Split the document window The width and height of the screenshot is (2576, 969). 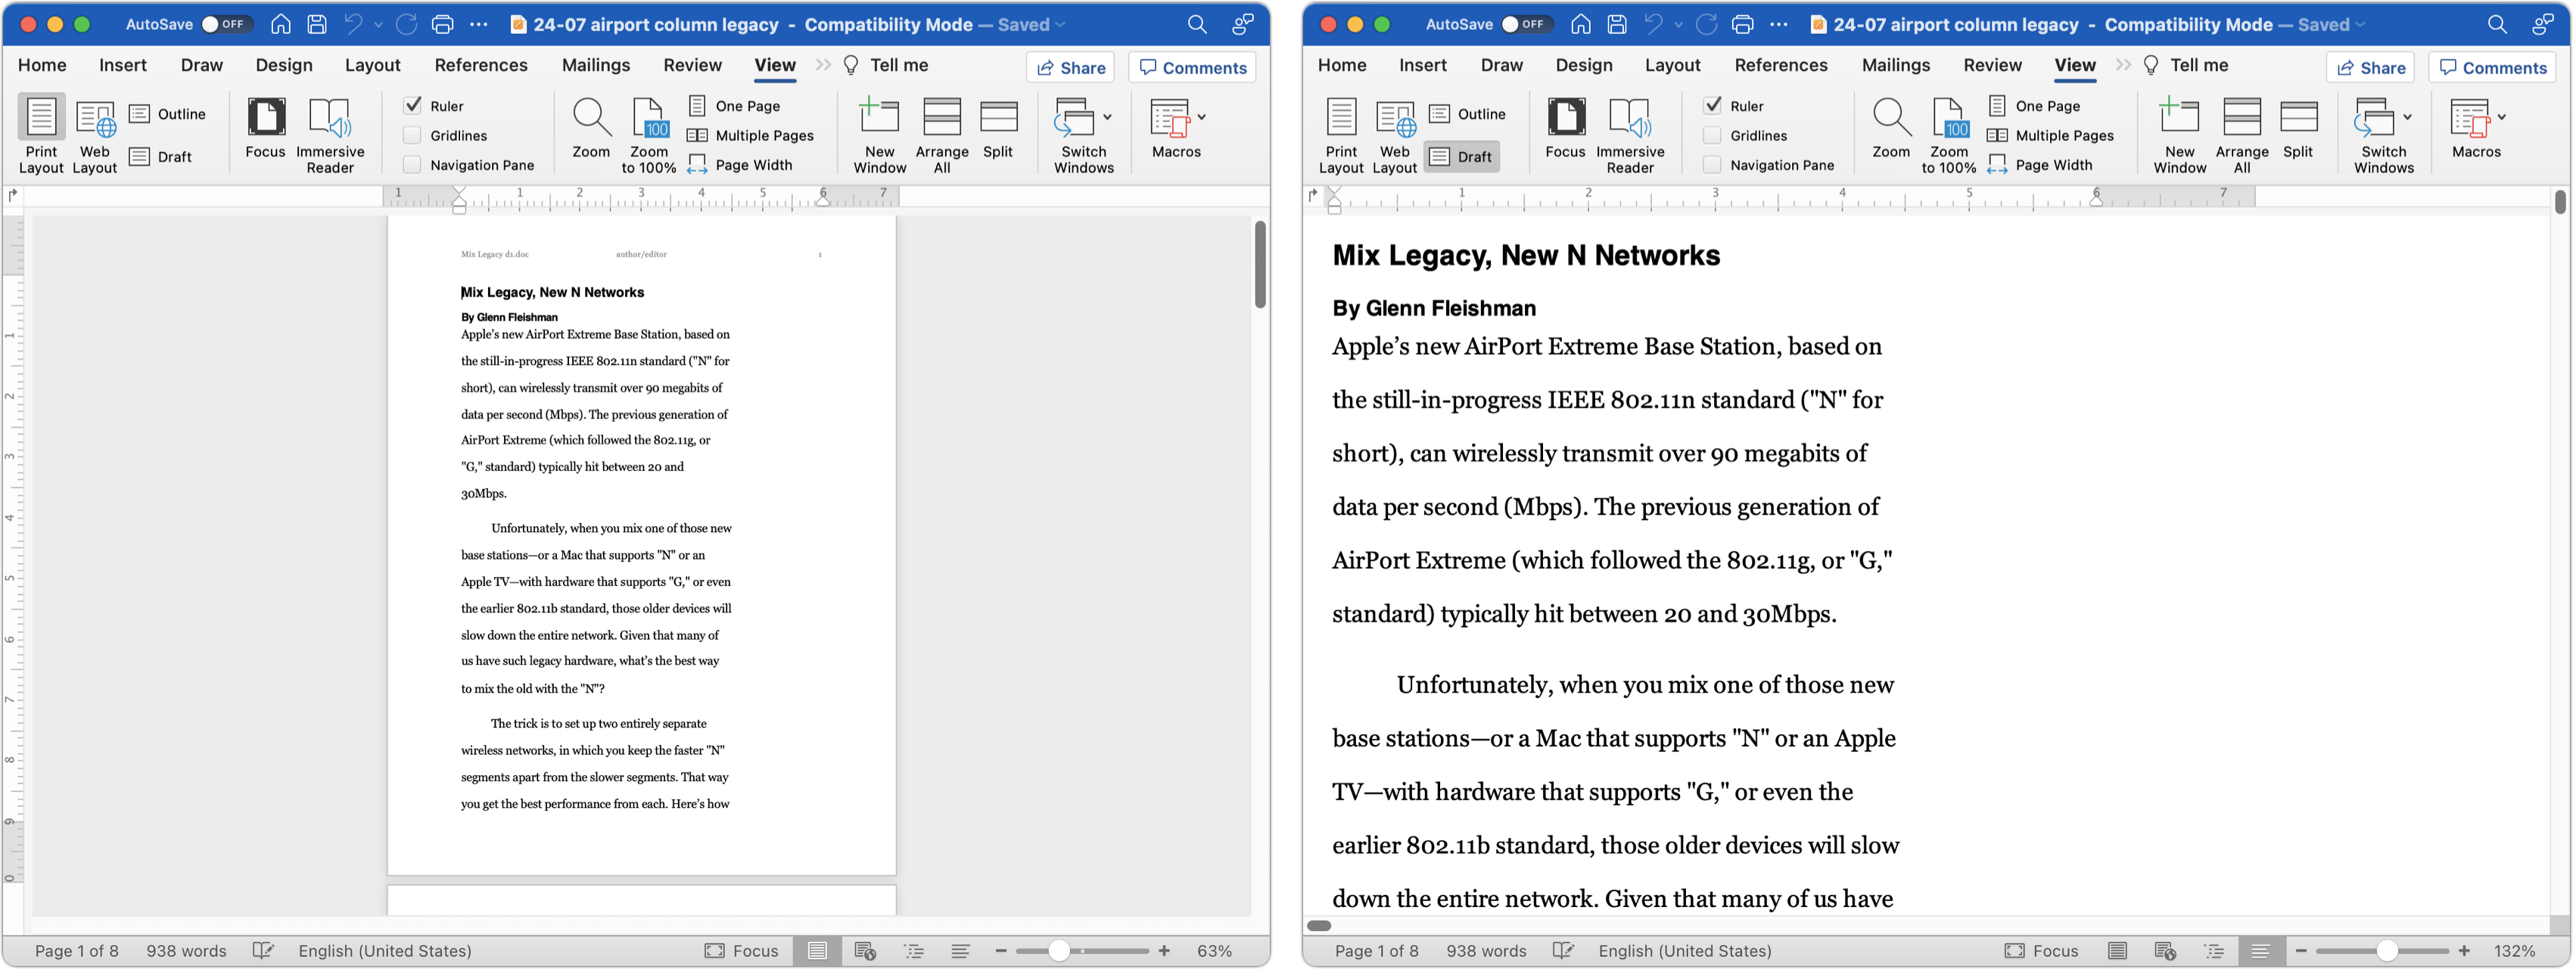coord(998,133)
